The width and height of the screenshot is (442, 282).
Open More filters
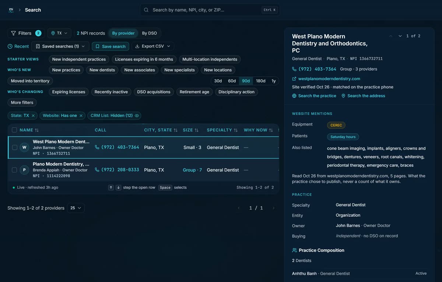coord(22,103)
